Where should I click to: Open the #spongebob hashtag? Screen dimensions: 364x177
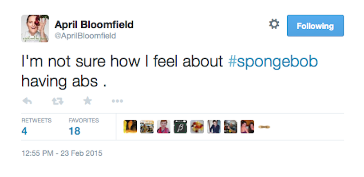click(x=273, y=62)
